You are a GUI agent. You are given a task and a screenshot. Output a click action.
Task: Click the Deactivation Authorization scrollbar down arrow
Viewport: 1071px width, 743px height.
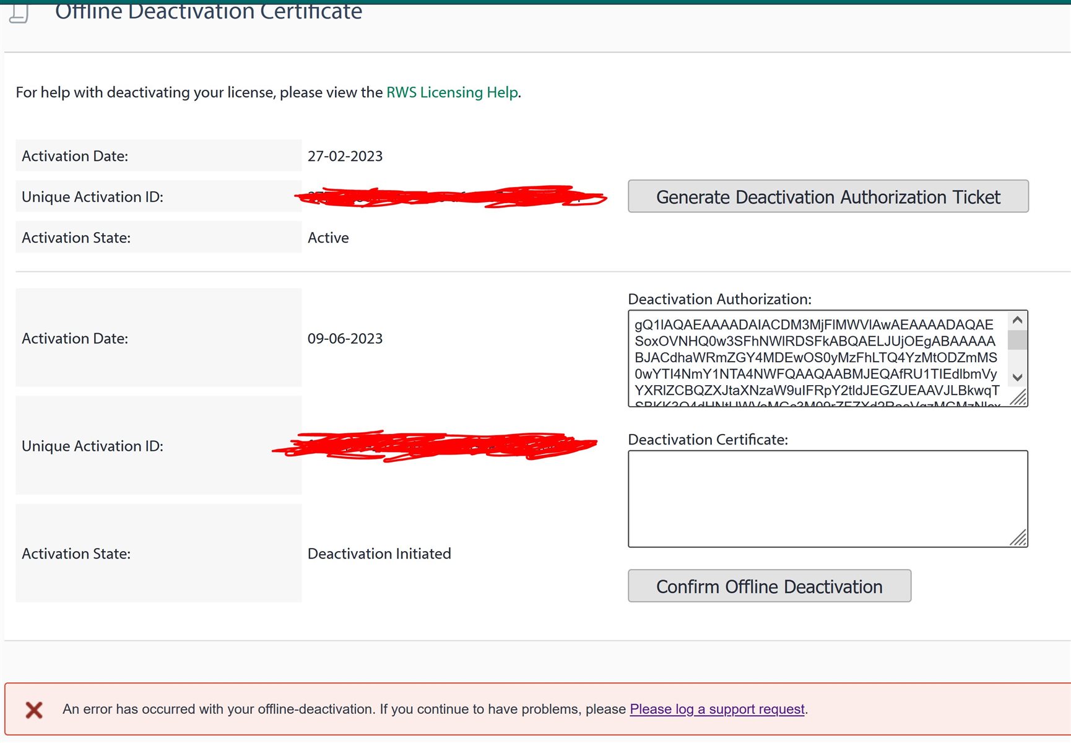coord(1017,377)
